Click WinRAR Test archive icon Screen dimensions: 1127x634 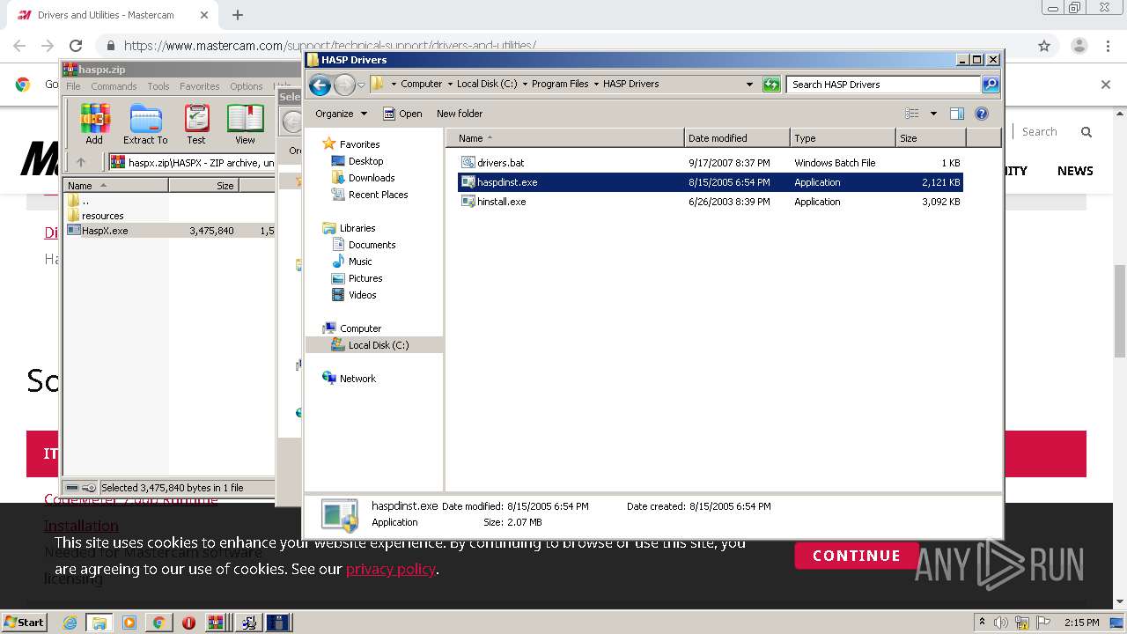coord(196,123)
